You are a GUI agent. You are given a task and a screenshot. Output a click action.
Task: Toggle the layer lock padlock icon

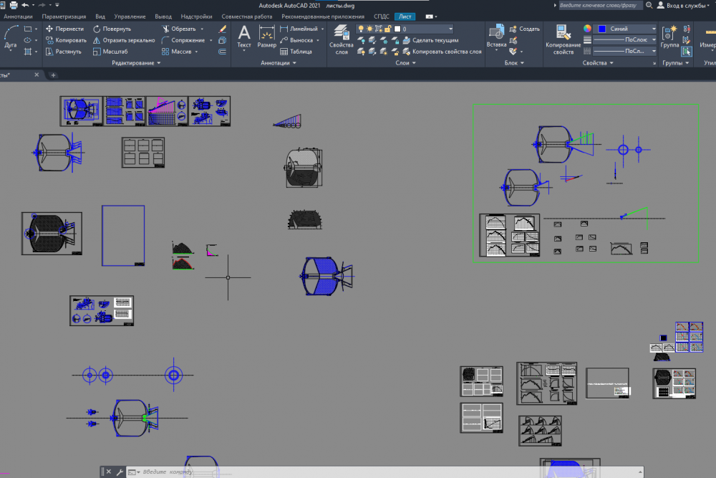coord(387,29)
